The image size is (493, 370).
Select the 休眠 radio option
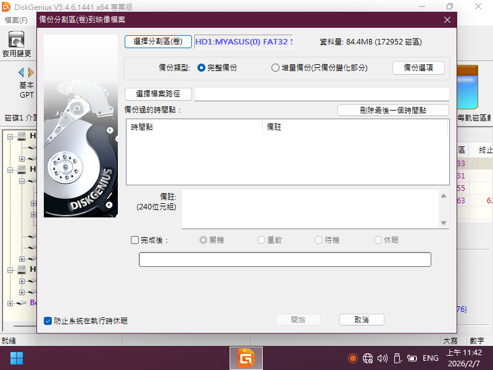[378, 240]
